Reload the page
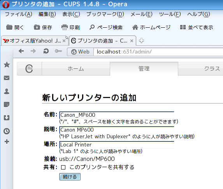 46,51
